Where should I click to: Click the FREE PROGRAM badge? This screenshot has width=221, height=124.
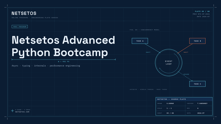(x=20, y=26)
